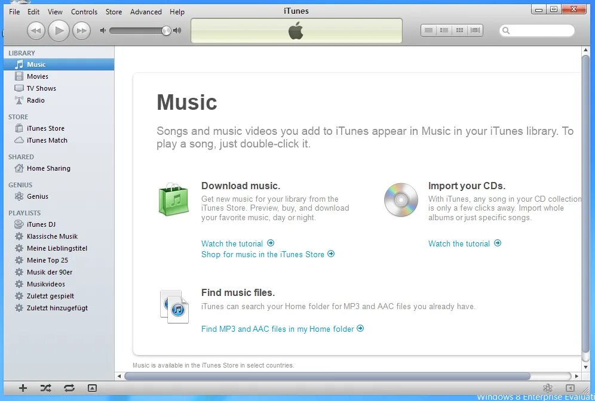This screenshot has height=401, width=595.
Task: Open the Meine Top 25 playlist
Action: 59,260
